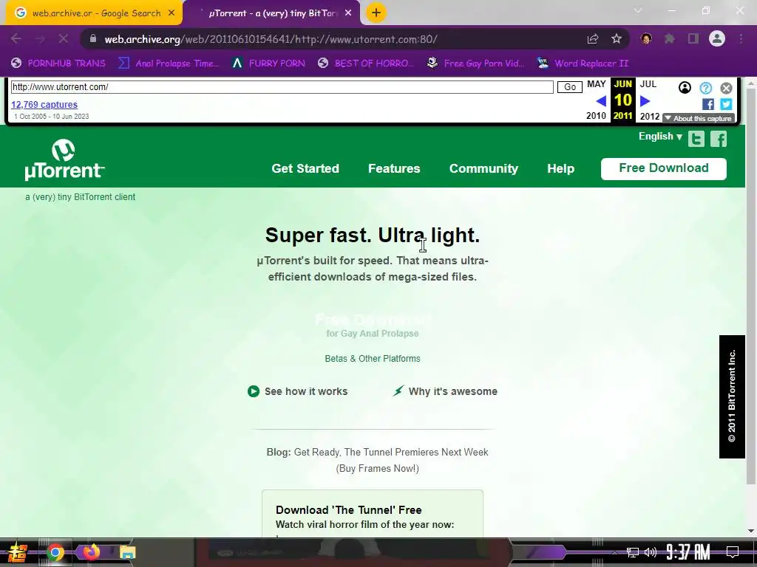Open the Chrome extensions puzzle icon
The height and width of the screenshot is (567, 757).
click(x=669, y=38)
